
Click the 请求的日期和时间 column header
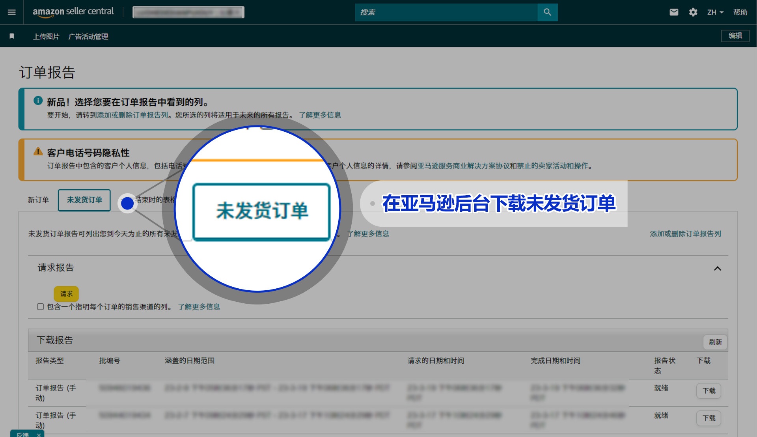tap(436, 360)
